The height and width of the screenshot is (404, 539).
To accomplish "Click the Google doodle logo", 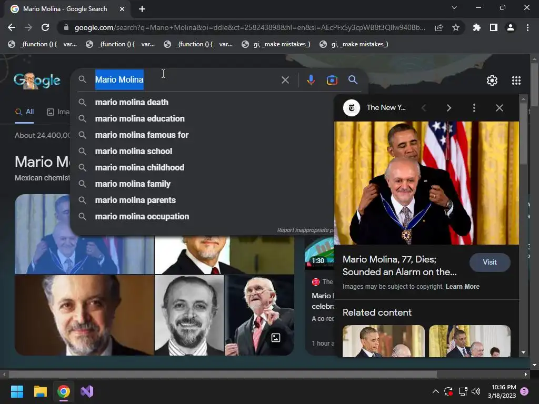I will pyautogui.click(x=37, y=80).
